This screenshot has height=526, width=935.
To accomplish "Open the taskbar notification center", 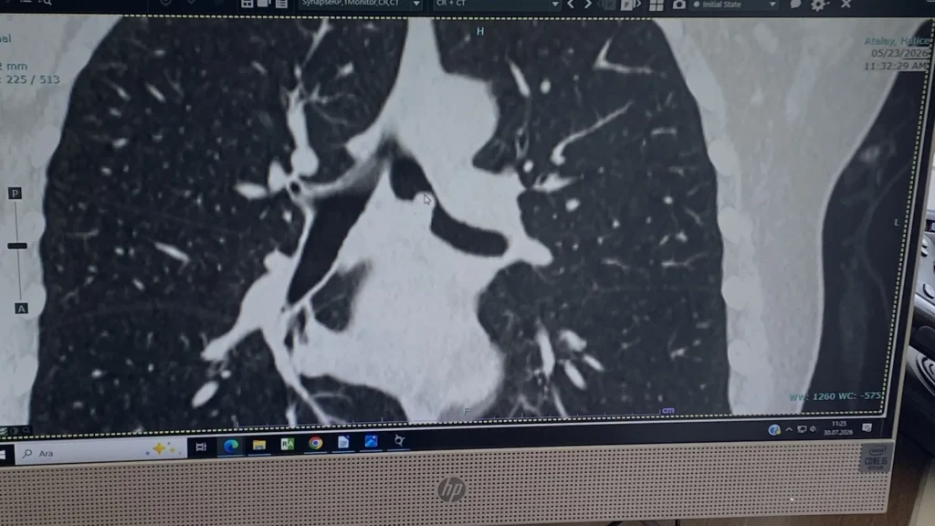I will pyautogui.click(x=867, y=427).
